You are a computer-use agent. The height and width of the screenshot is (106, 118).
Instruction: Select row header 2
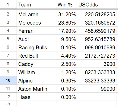tap(8, 14)
